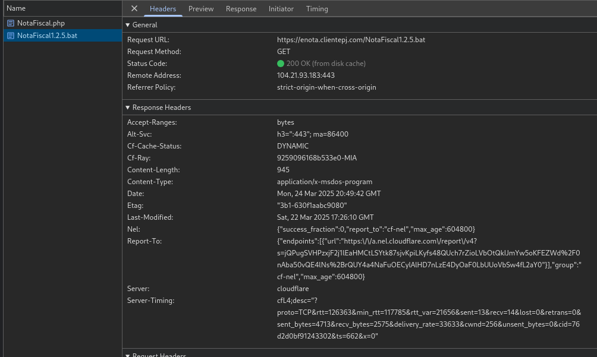Click the Etag value "3b1-630f1aabc9080"

click(x=312, y=206)
